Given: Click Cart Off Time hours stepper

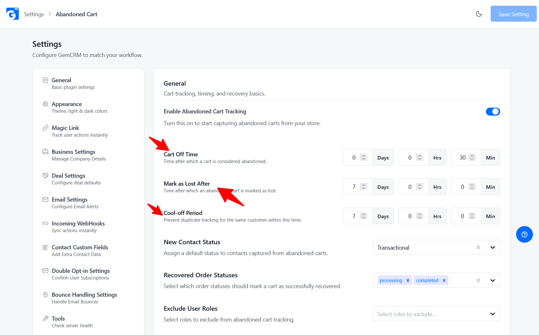Looking at the screenshot, I should 419,157.
